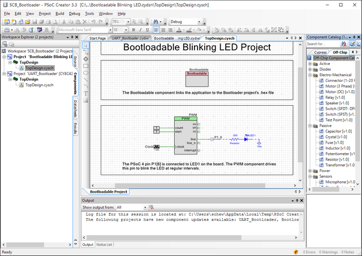This screenshot has width=362, height=256.
Task: Switch to the Cypress catalog tab
Action: (320, 53)
